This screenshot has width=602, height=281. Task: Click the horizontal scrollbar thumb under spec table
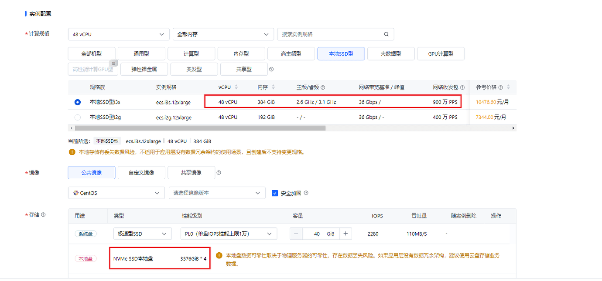(200, 128)
